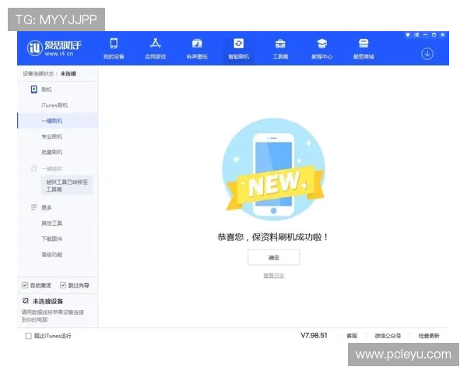This screenshot has height=374, width=467.
Task: Open the 爱思商城 shop icon
Action: [x=363, y=44]
